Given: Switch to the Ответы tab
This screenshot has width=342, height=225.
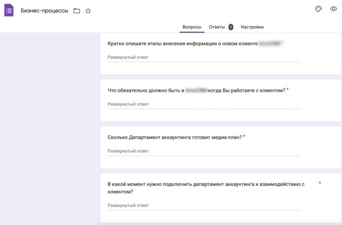Looking at the screenshot, I should tap(217, 27).
